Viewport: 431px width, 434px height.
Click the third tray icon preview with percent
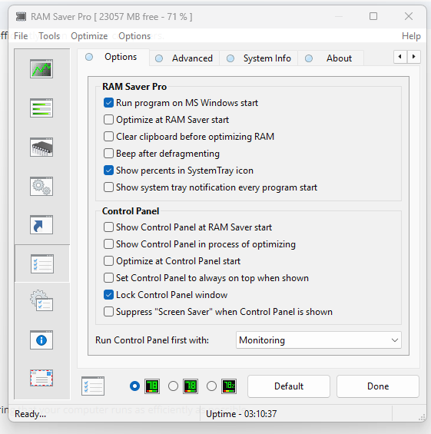point(229,386)
